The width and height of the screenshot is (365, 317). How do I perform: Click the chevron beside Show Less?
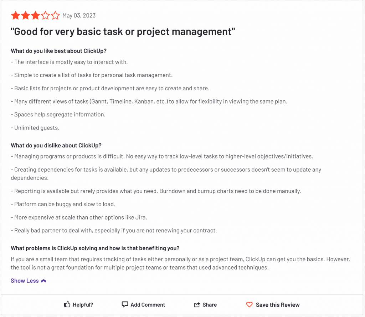coord(43,281)
